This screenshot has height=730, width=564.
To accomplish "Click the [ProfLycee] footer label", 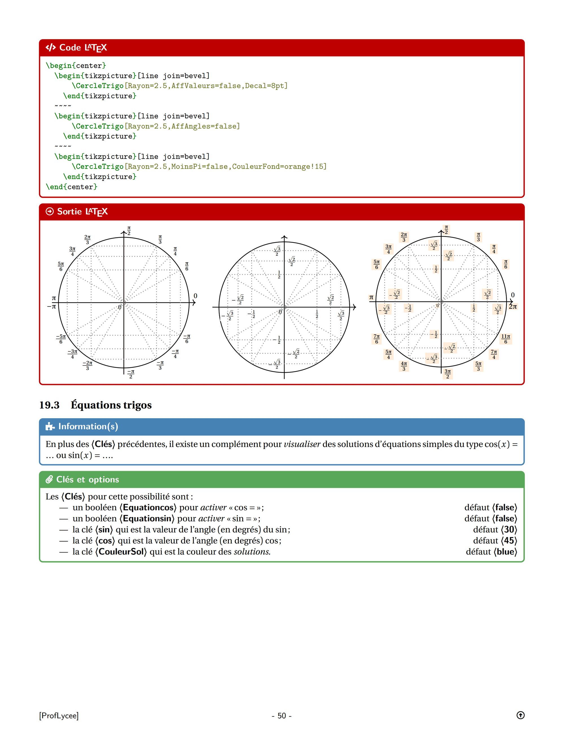I will (59, 715).
